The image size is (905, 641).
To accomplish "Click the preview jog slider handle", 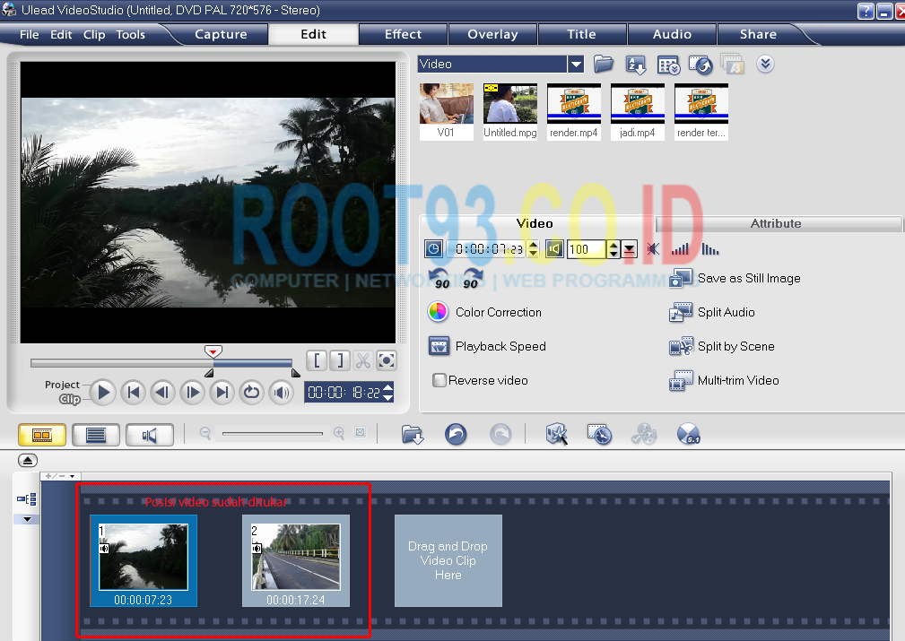I will [213, 351].
